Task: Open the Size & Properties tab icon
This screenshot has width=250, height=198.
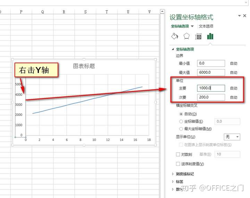Action: [198, 36]
